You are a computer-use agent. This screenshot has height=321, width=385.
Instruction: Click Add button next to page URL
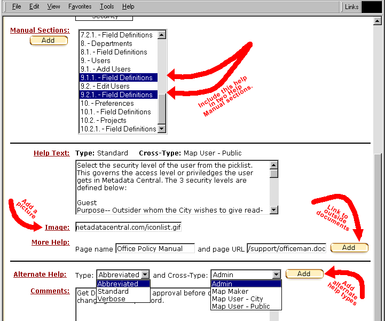(x=349, y=248)
